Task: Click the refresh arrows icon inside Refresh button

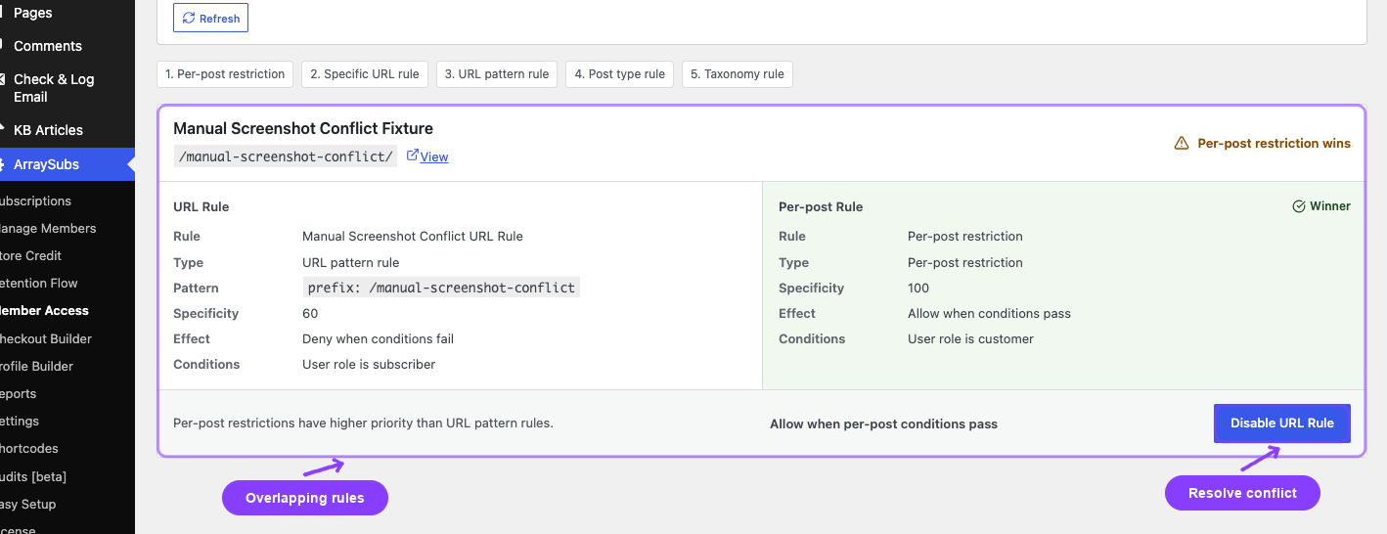Action: pos(189,19)
